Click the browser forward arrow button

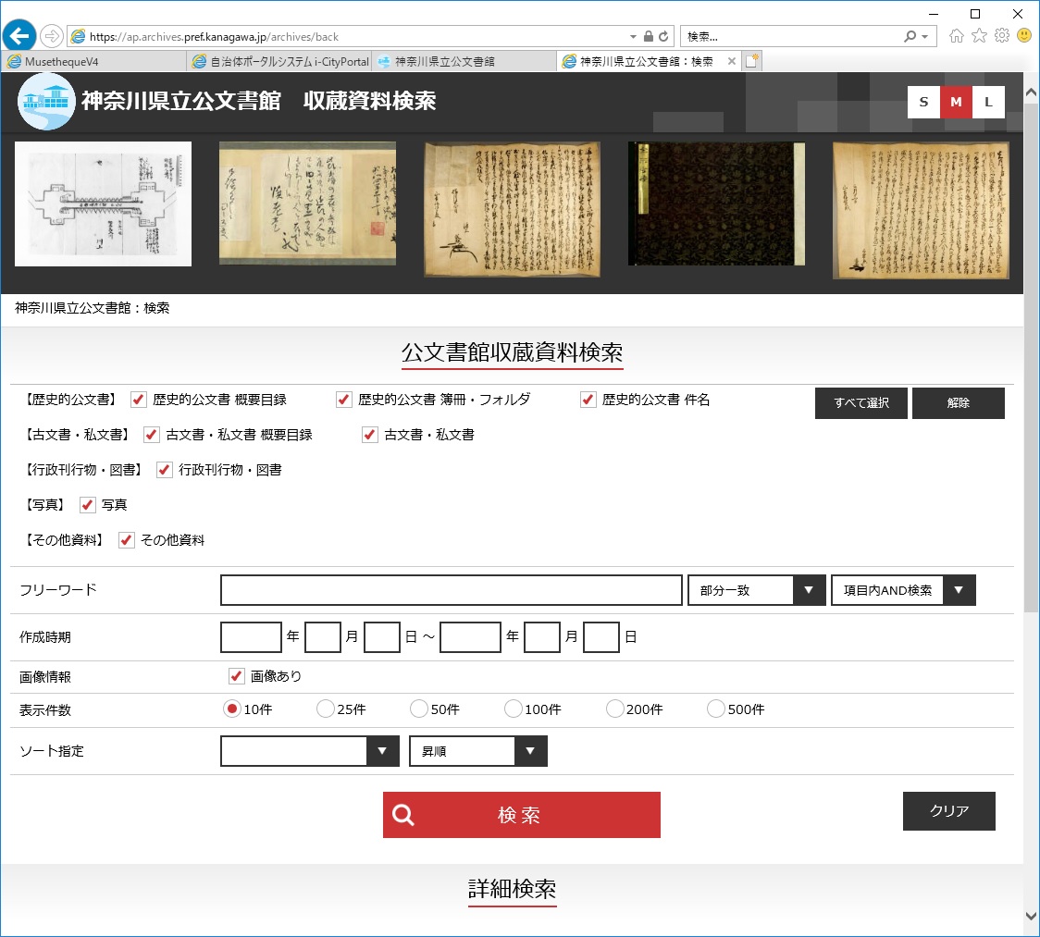[x=51, y=36]
